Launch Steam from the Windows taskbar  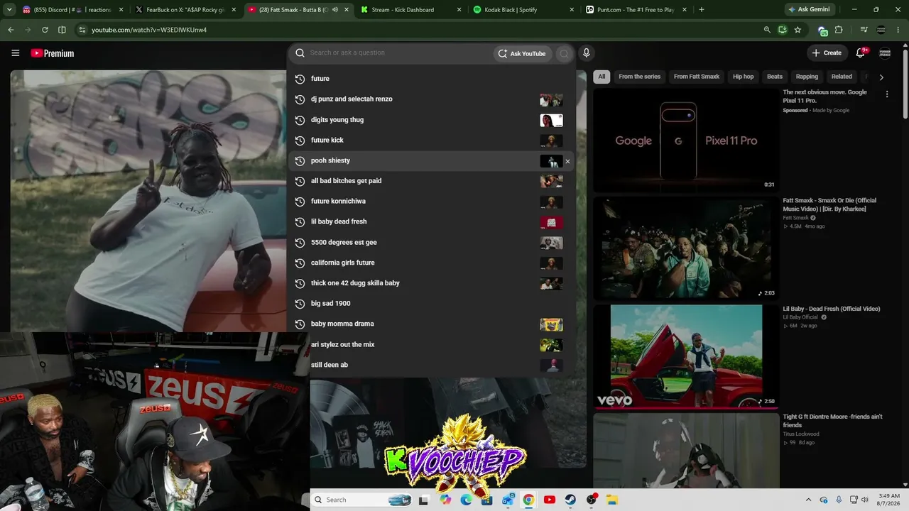click(x=570, y=500)
